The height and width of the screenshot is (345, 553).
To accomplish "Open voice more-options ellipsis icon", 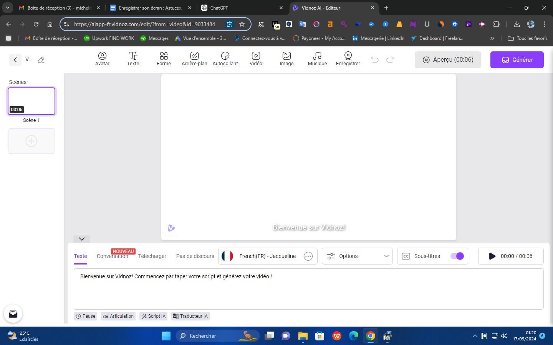I will click(308, 256).
